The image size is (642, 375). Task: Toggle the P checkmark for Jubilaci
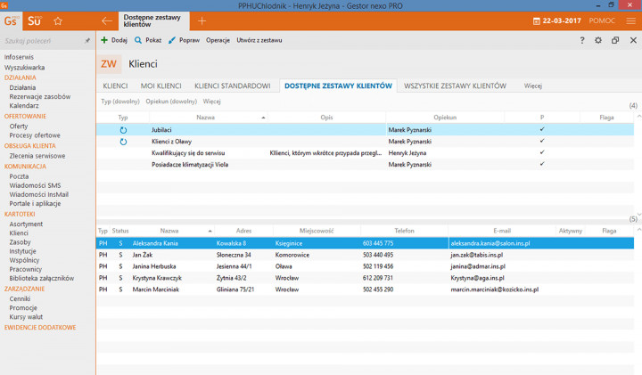click(542, 129)
